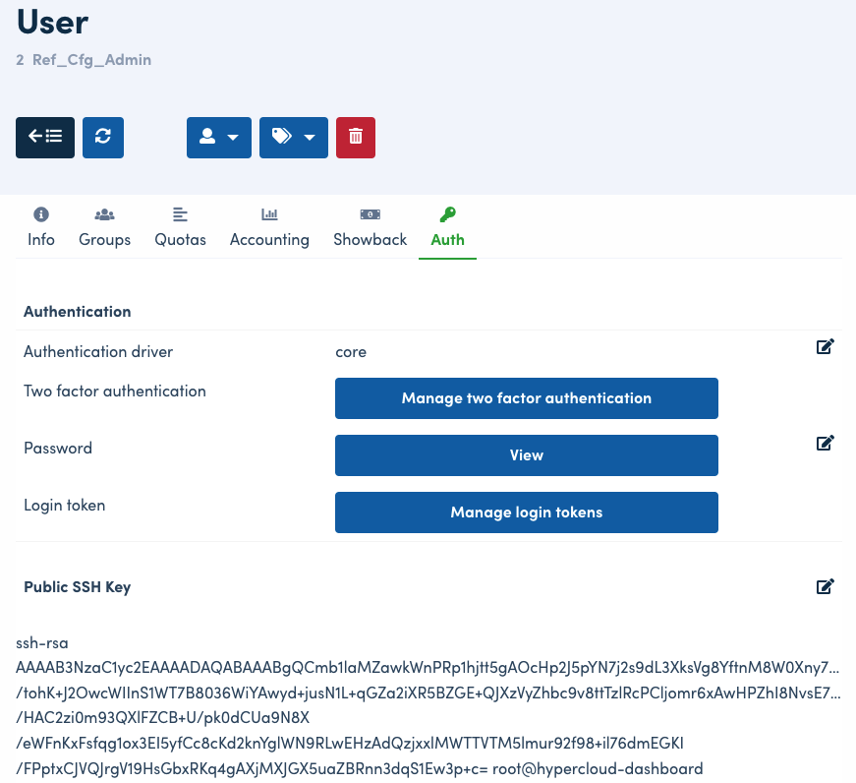Edit the Authentication driver value
856x783 pixels.
click(x=826, y=346)
